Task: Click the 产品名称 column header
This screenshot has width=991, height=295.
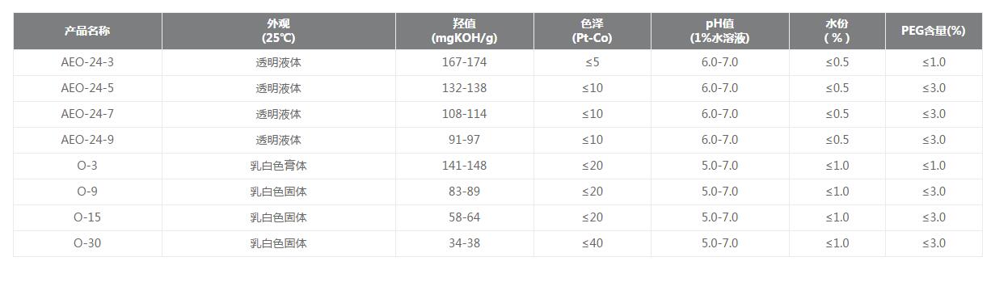Action: (87, 32)
